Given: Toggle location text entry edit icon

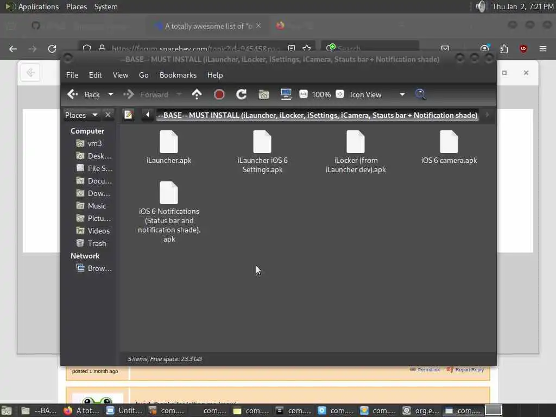Looking at the screenshot, I should [128, 115].
